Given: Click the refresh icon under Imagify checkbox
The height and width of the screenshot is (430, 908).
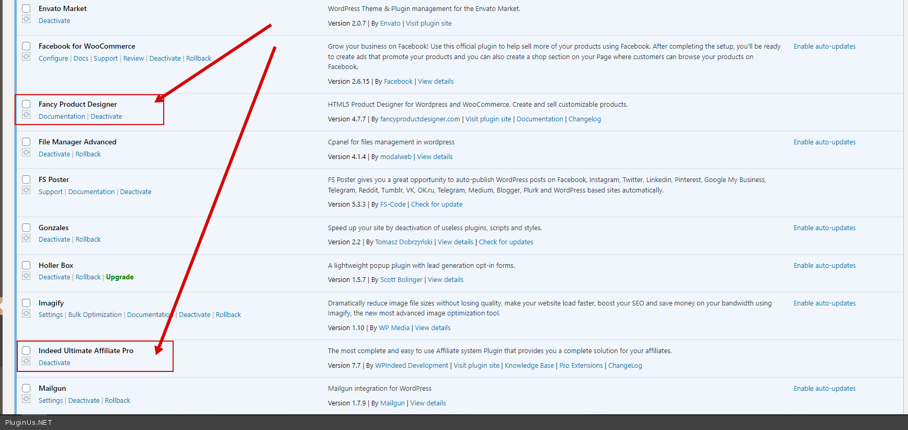Looking at the screenshot, I should 26,314.
